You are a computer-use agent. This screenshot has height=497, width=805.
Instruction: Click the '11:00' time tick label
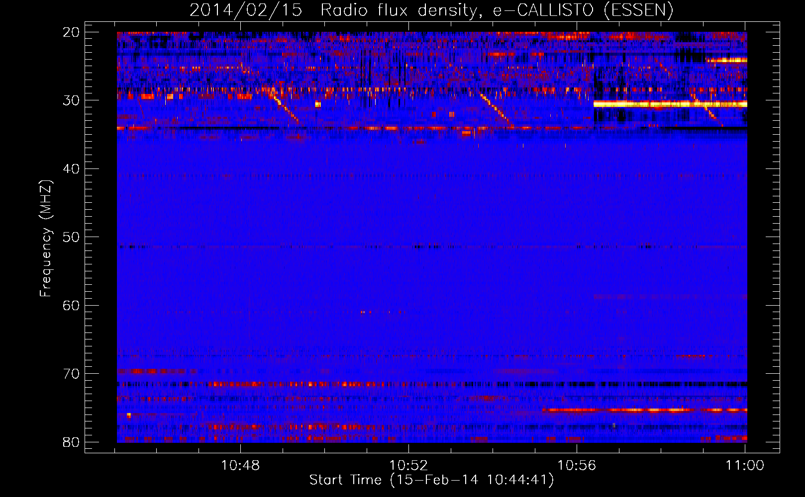[x=745, y=465]
